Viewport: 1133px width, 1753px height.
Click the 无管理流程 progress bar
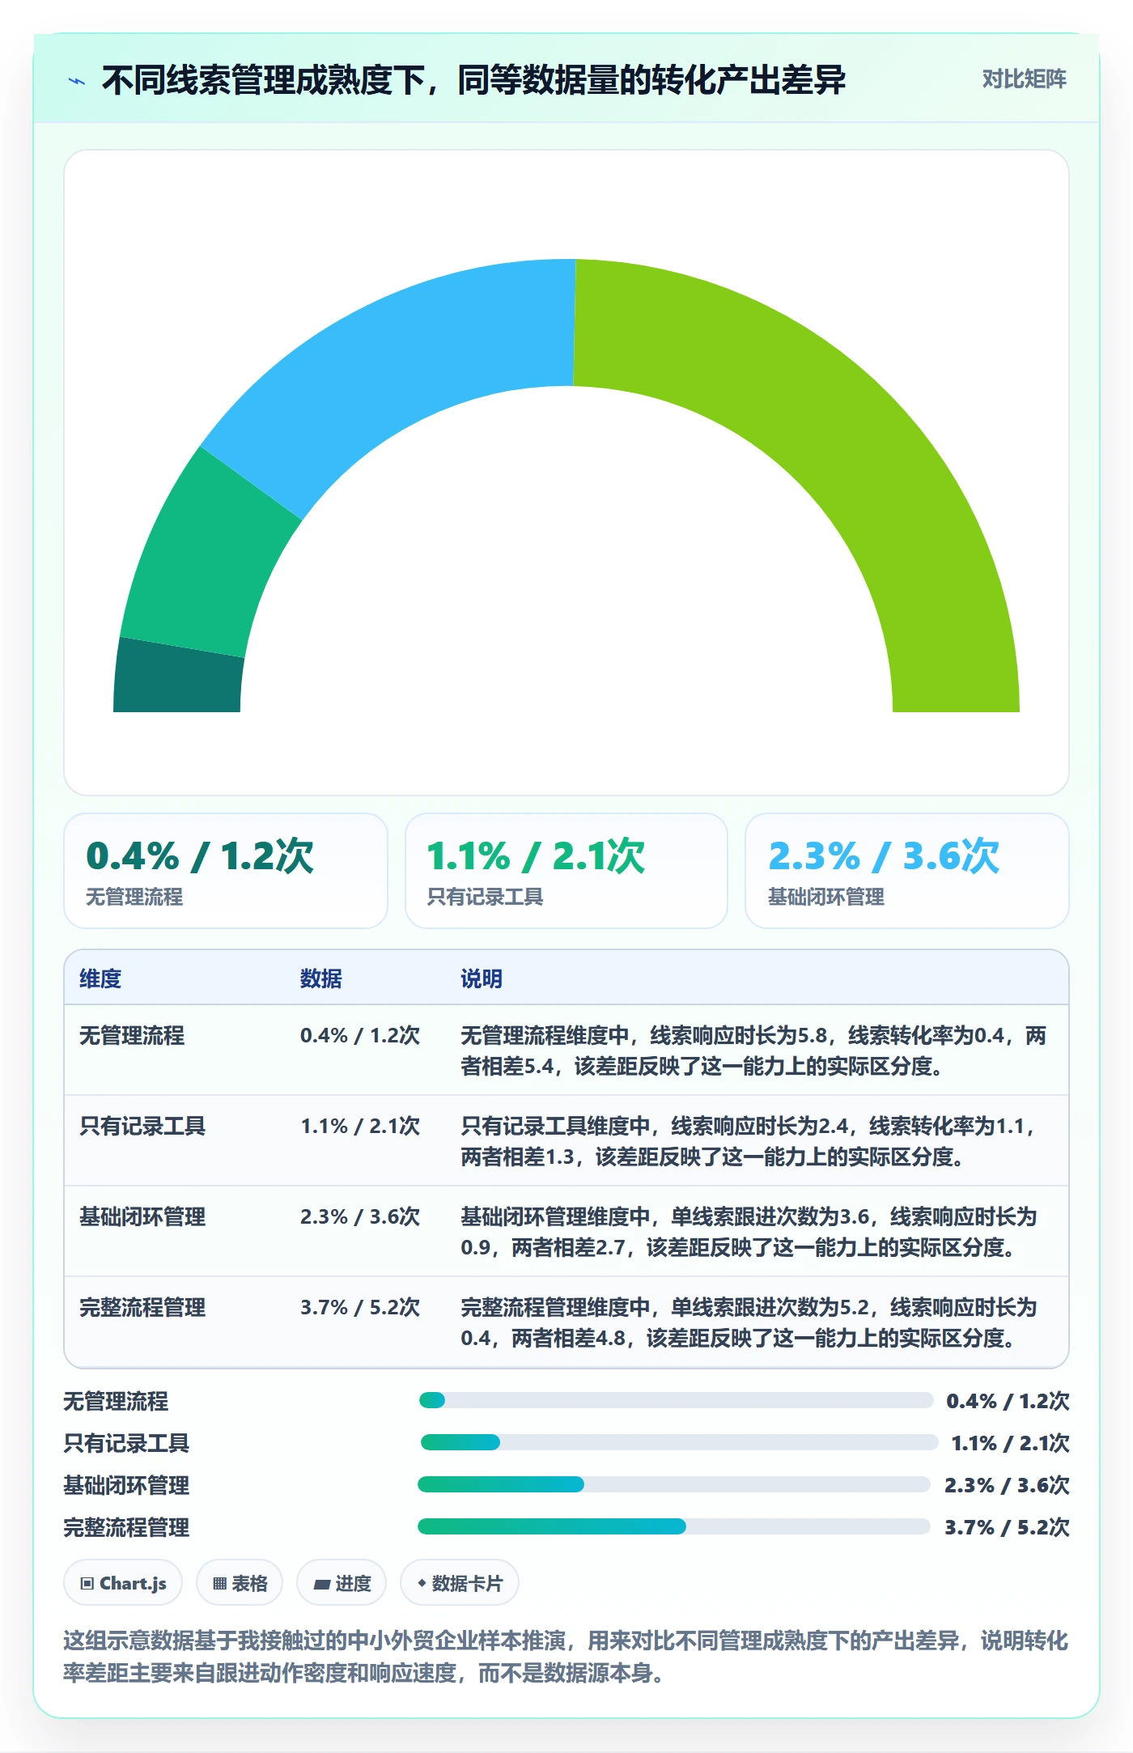pyautogui.click(x=676, y=1400)
